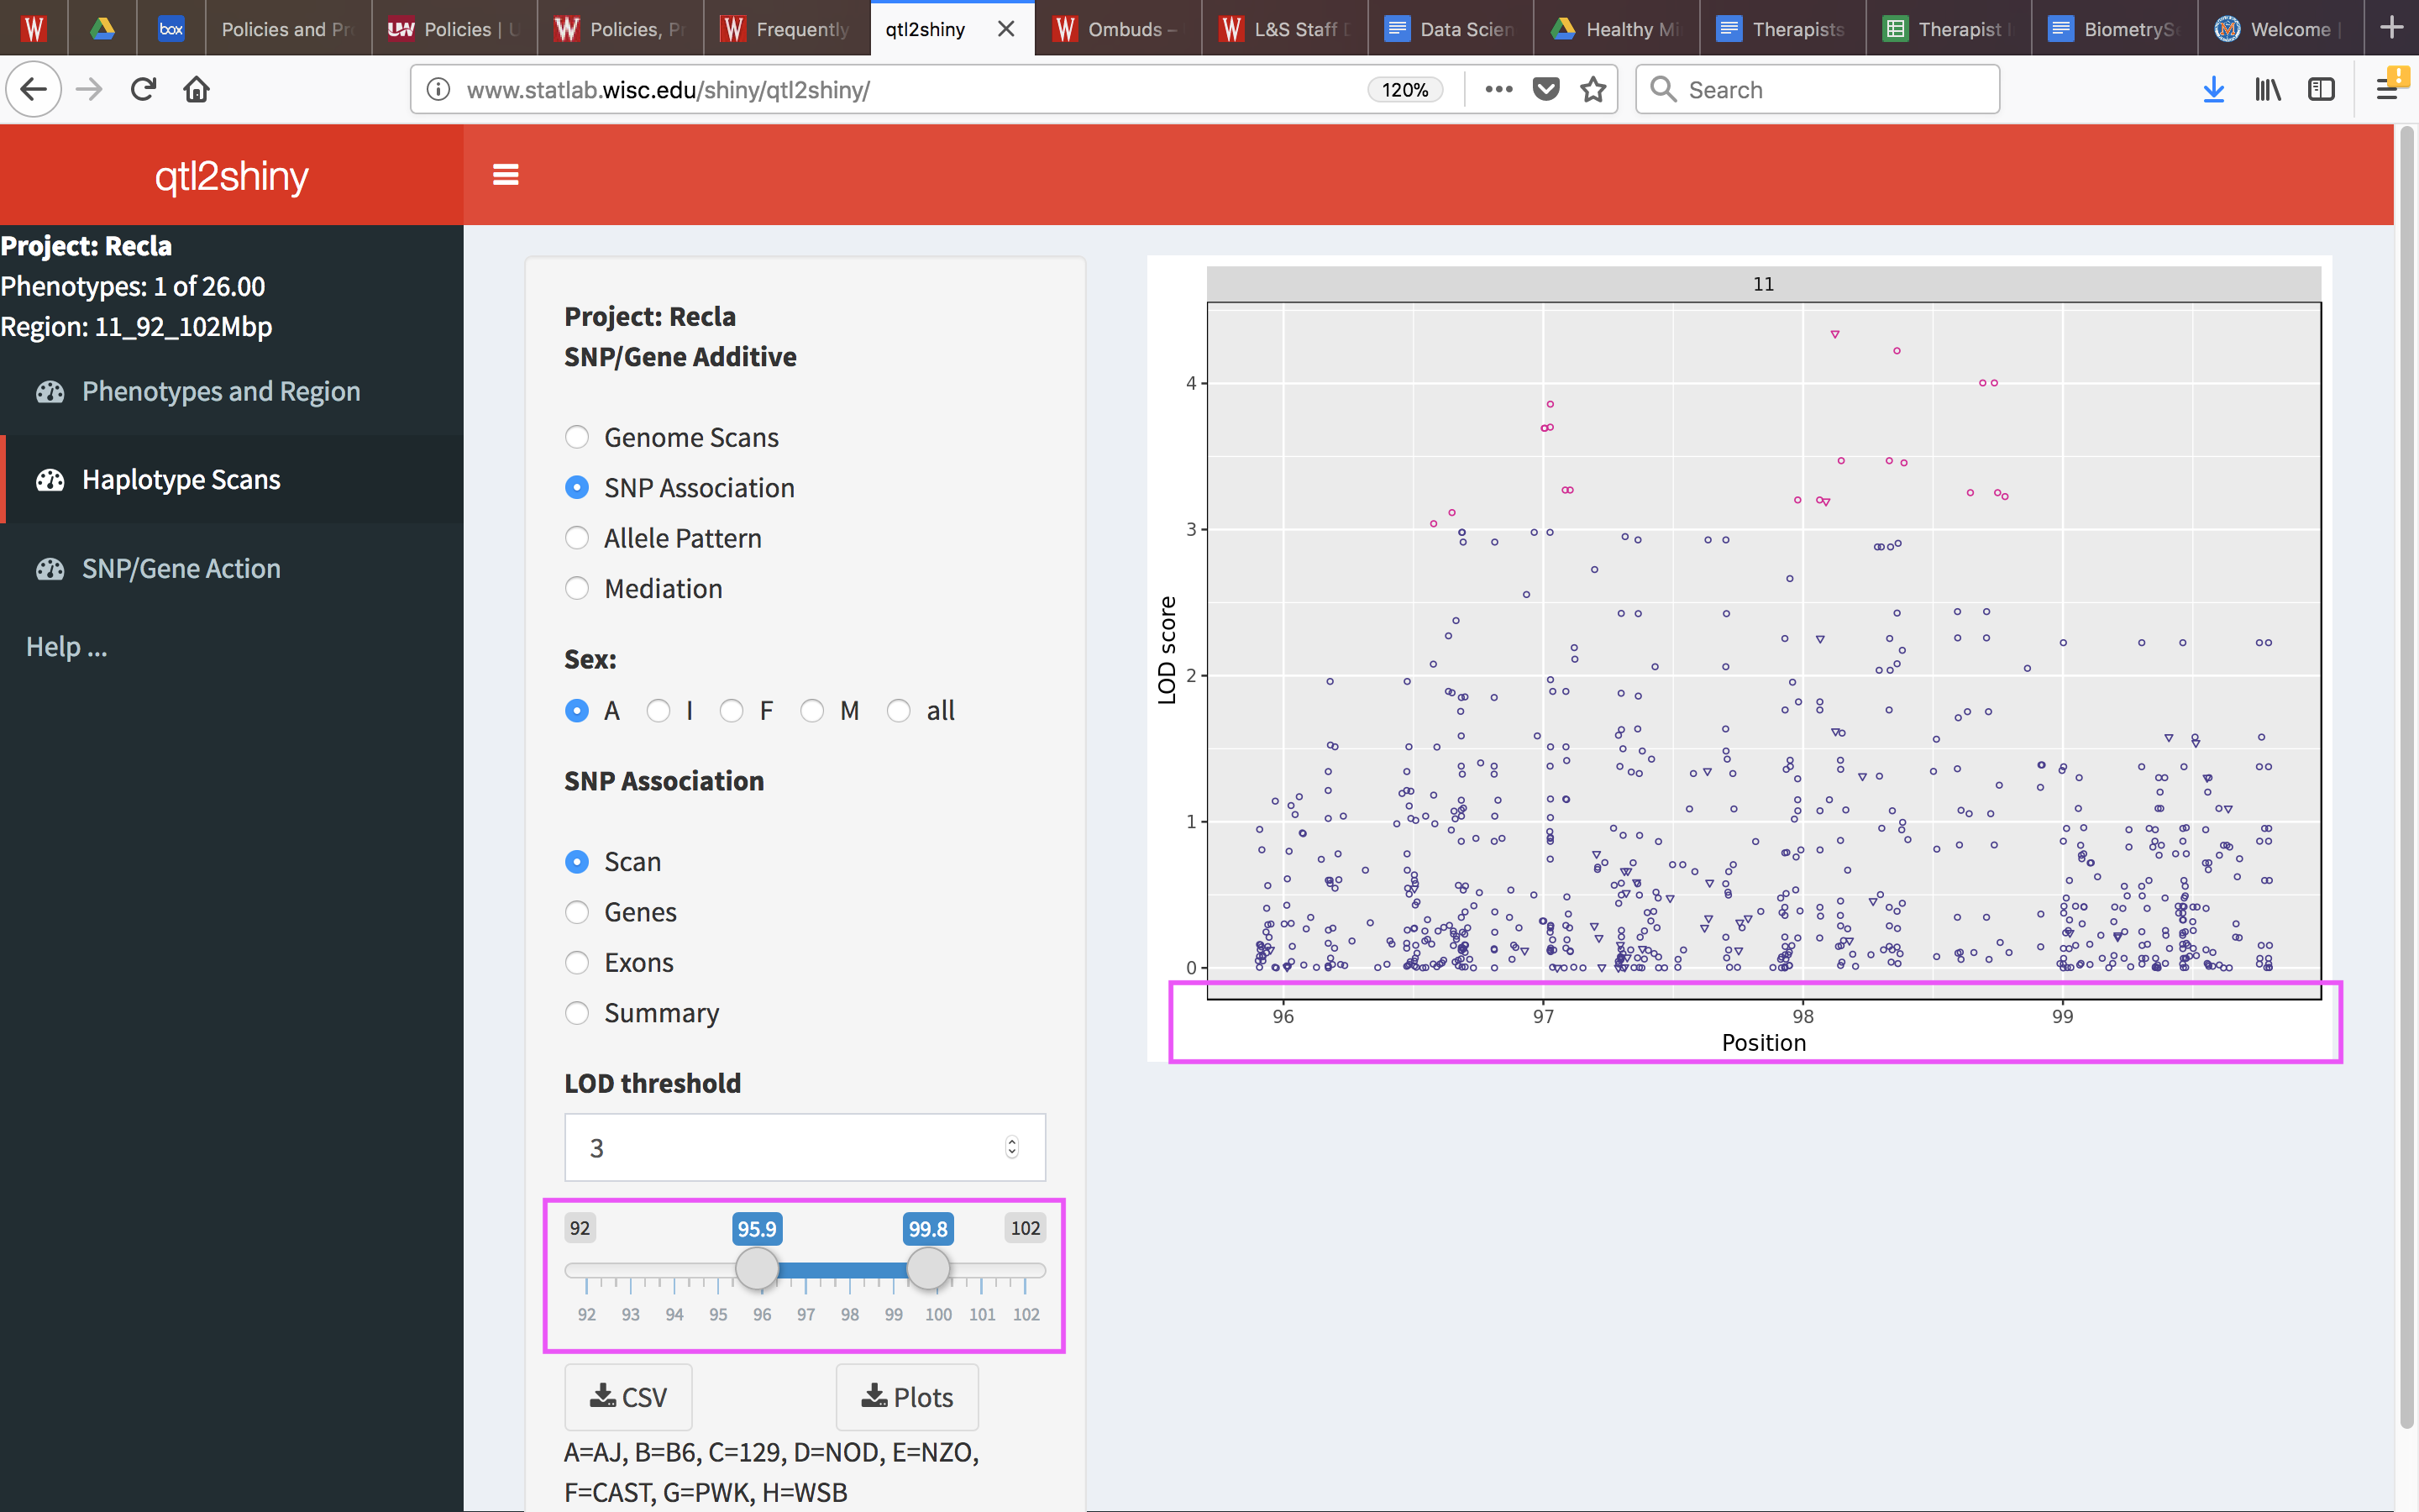Select SNP Association radio option
This screenshot has height=1512, width=2419.
click(577, 487)
